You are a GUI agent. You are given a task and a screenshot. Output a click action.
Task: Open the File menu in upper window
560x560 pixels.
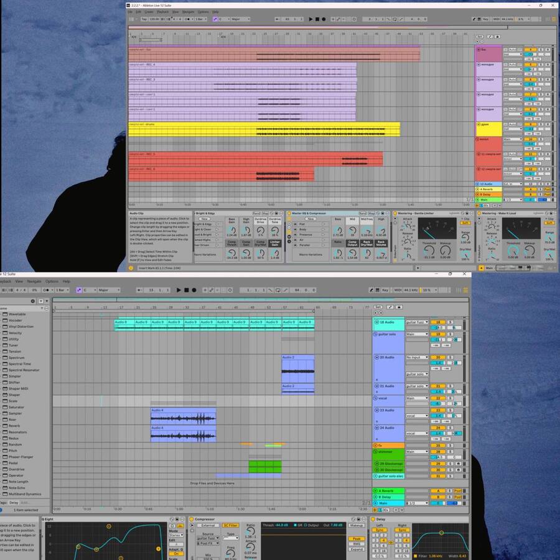click(130, 12)
